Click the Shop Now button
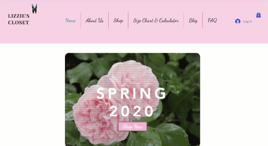Image resolution: width=268 pixels, height=146 pixels. (133, 126)
